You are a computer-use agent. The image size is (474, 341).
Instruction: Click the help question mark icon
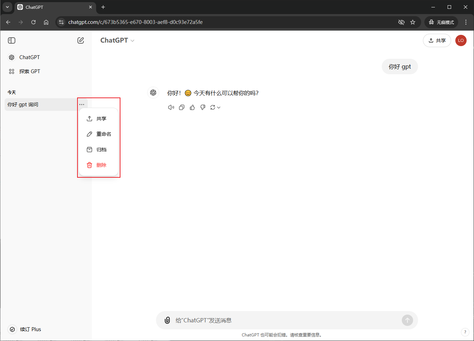coord(465,332)
